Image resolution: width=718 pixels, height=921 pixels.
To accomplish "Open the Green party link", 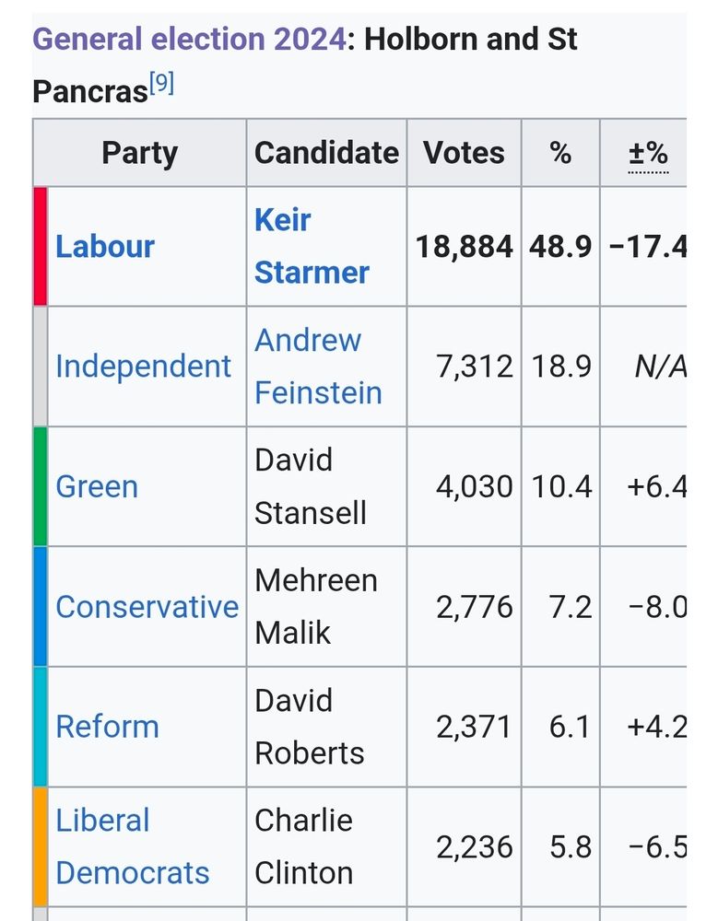I will click(97, 486).
